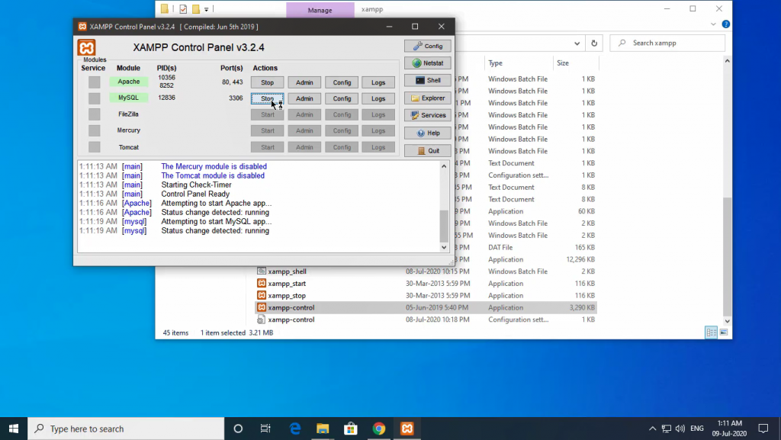Screen dimensions: 781x440
Task: Focus the Search xampp field
Action: pos(667,43)
